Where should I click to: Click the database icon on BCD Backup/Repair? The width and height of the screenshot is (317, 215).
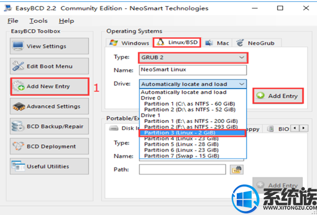[18, 126]
